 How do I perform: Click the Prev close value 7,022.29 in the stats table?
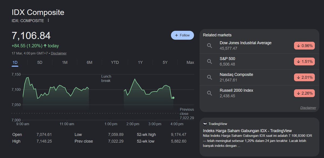point(116,141)
